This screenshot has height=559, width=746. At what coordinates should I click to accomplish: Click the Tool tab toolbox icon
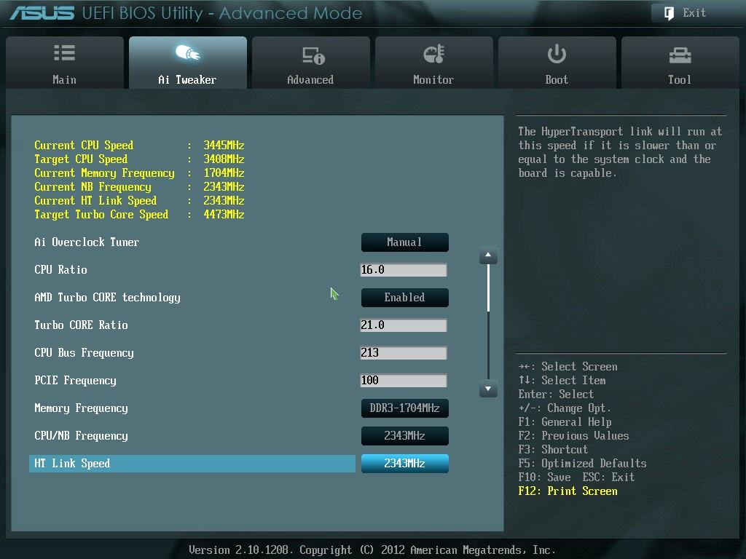(x=680, y=55)
